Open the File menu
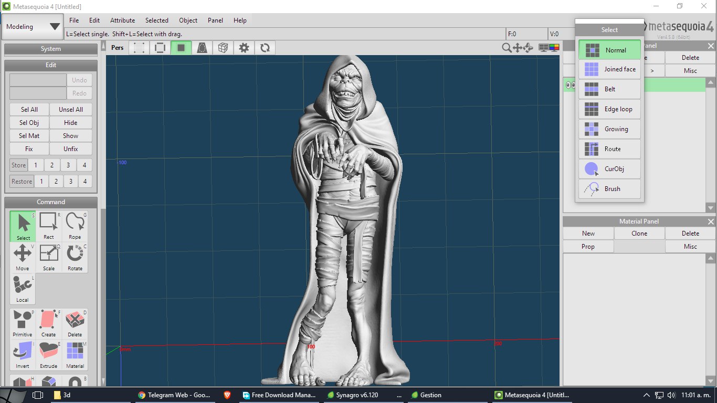 [x=74, y=20]
